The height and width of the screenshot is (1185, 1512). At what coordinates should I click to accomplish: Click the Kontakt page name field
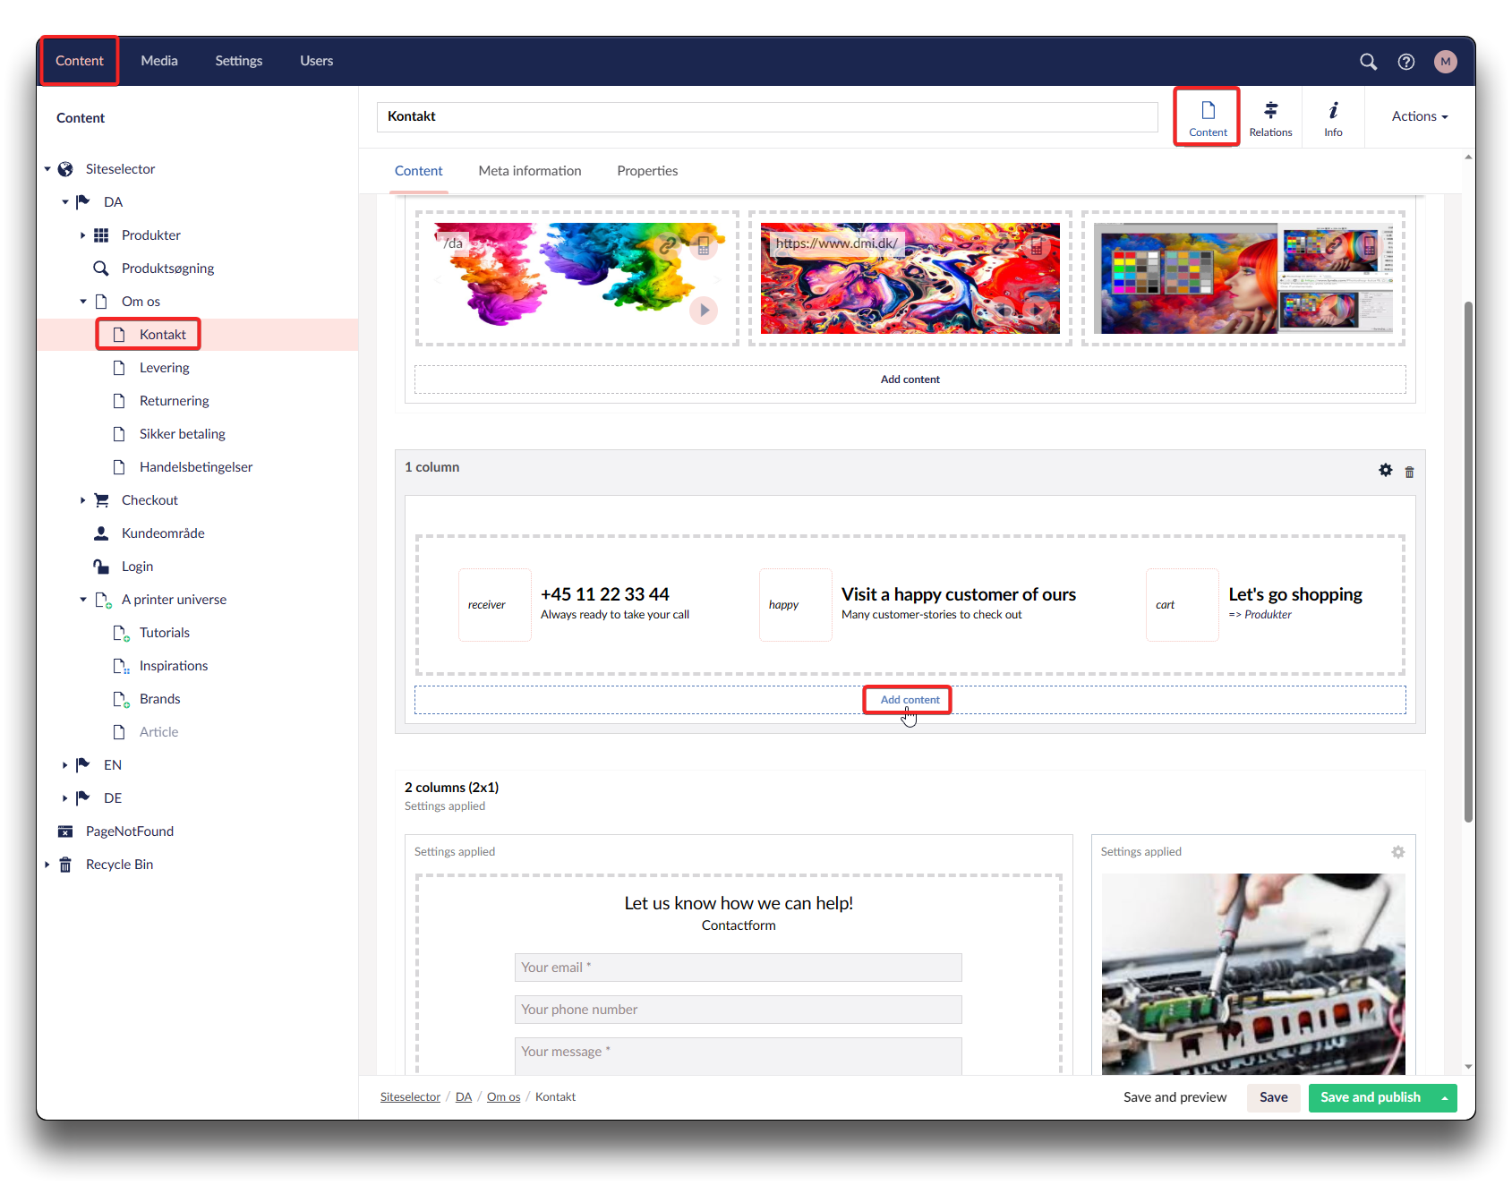(x=766, y=116)
